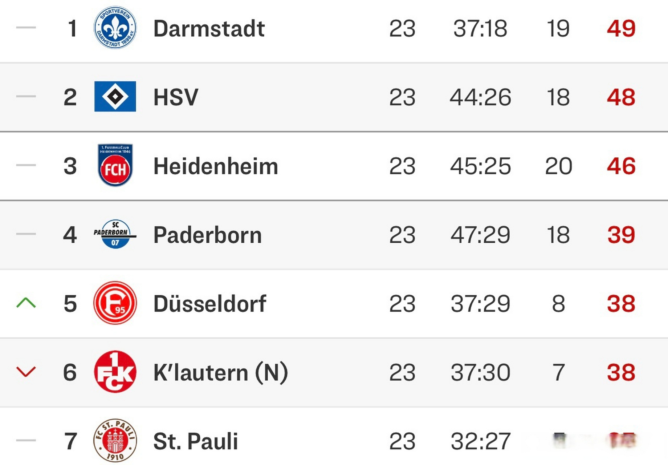Click HSV's 44:26 goals record
Viewport: 668px width, 465px height.
pos(480,97)
